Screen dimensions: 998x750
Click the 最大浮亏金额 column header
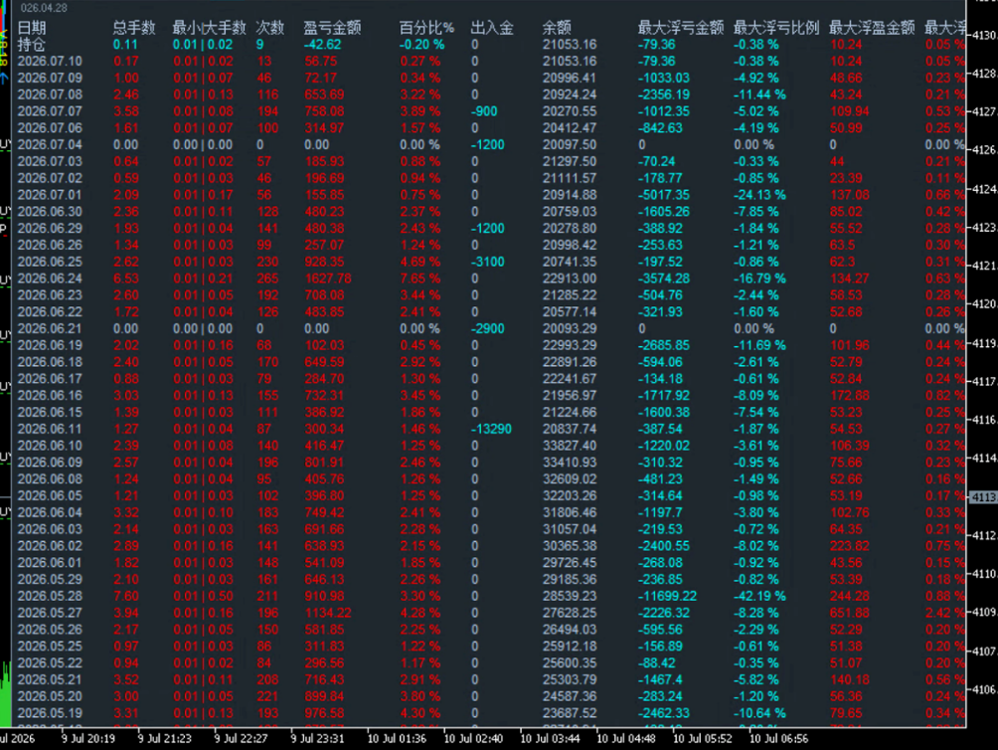pos(681,28)
